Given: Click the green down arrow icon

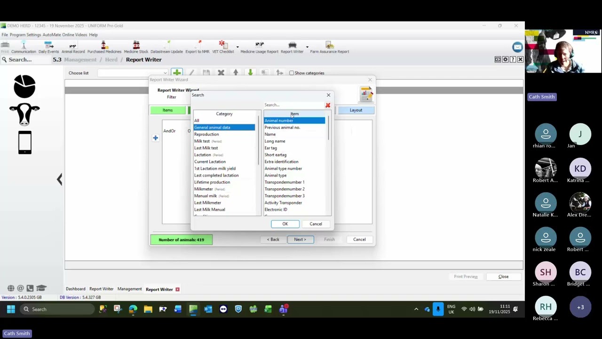Looking at the screenshot, I should tap(250, 73).
